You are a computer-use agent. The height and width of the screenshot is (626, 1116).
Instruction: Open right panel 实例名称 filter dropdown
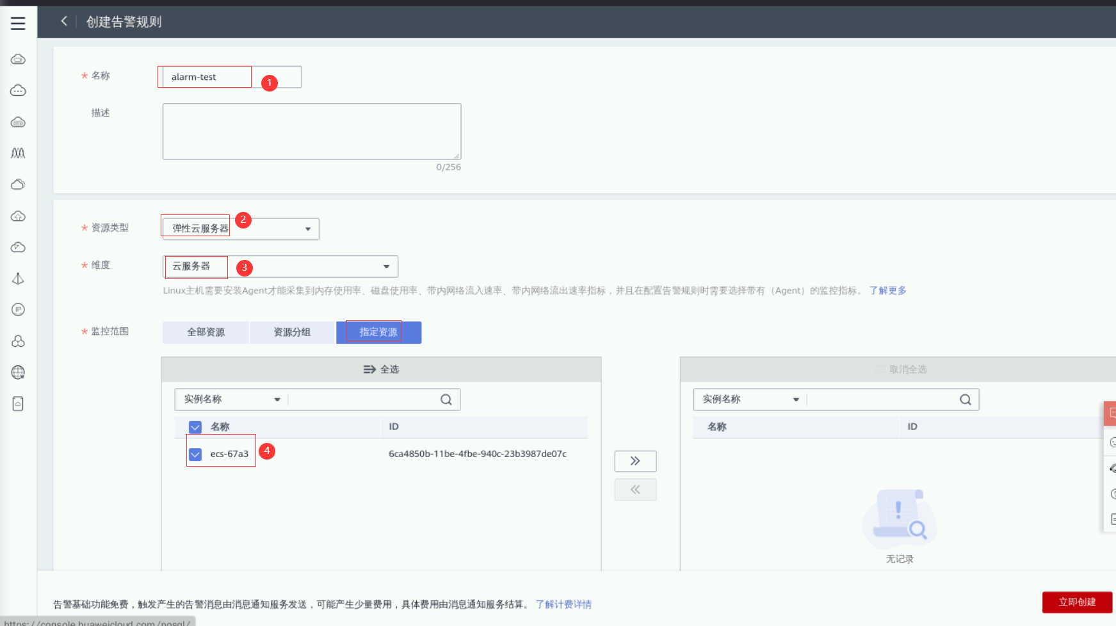tap(750, 399)
